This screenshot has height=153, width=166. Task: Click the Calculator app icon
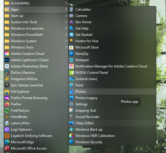[x=71, y=9]
